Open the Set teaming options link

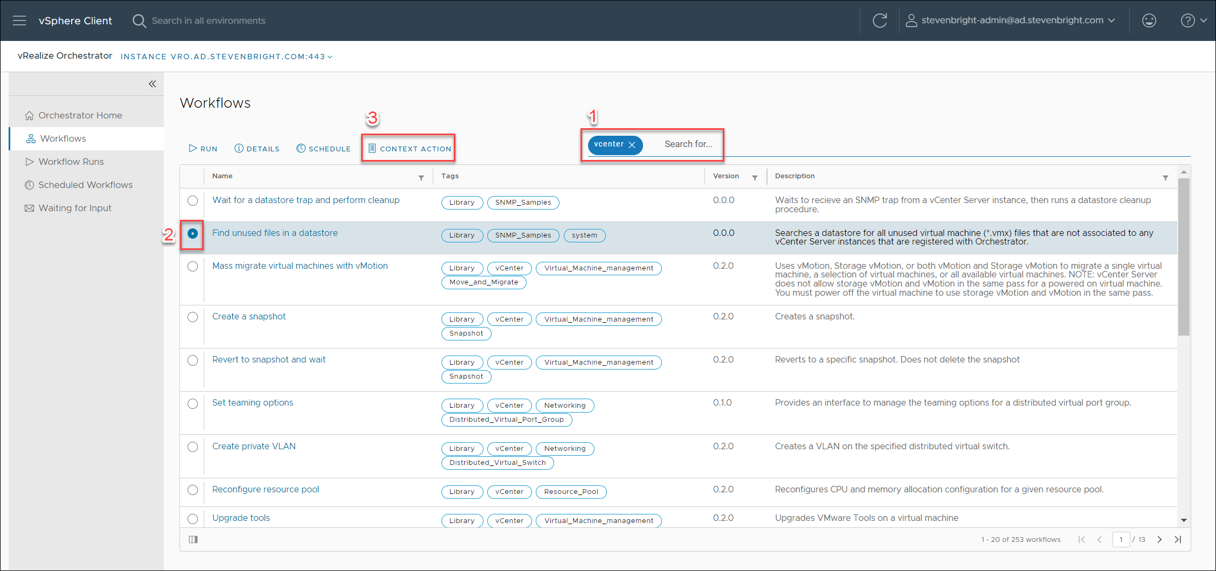253,402
